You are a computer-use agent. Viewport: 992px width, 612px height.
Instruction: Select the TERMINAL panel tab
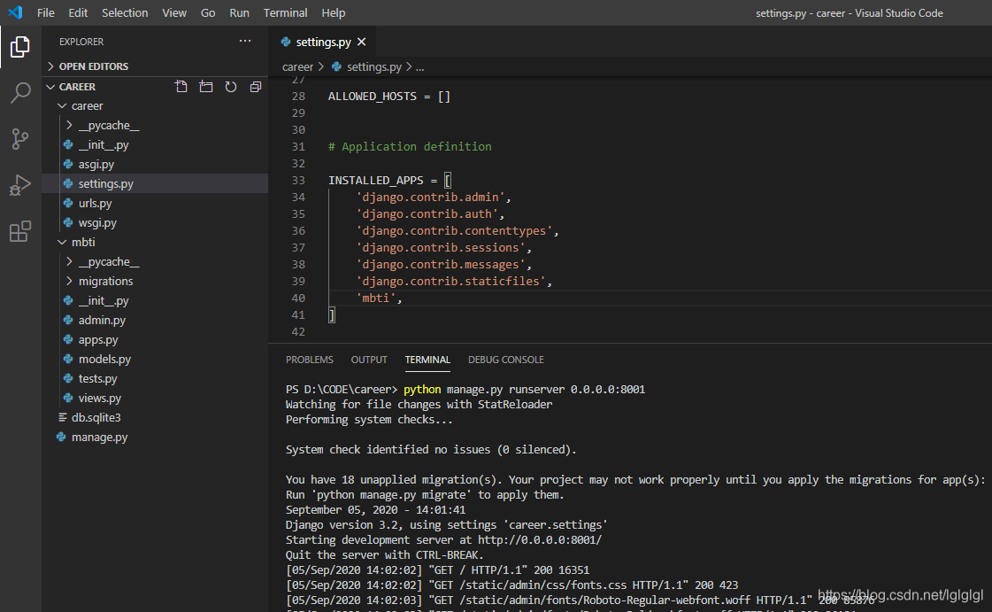pyautogui.click(x=427, y=360)
